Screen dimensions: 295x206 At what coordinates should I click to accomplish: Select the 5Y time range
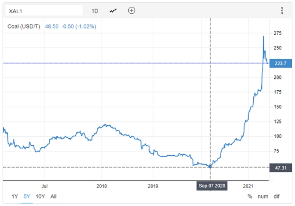[27, 196]
